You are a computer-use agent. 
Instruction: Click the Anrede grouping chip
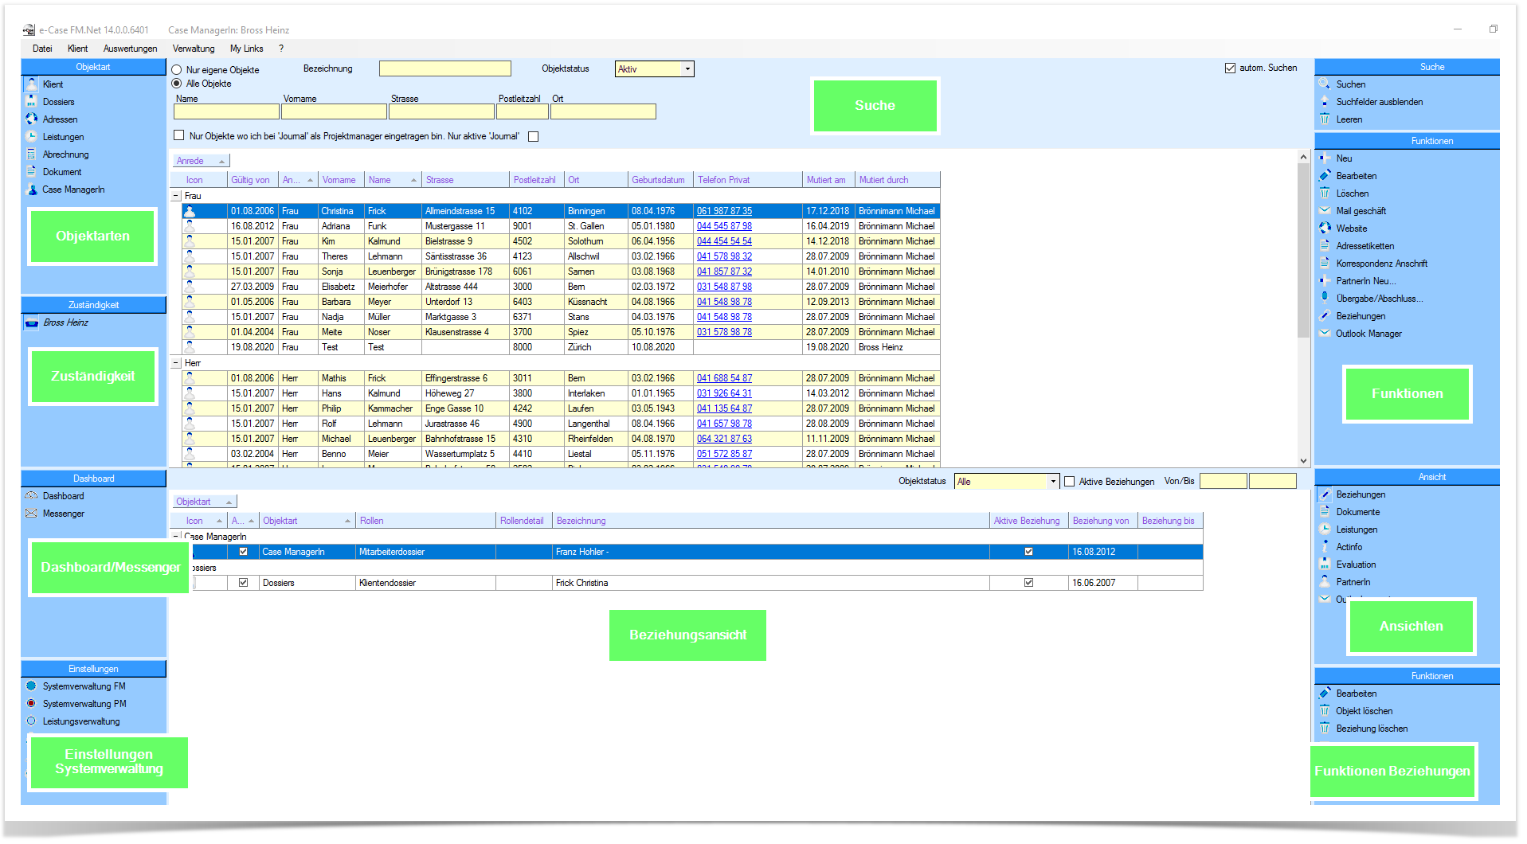(x=201, y=161)
